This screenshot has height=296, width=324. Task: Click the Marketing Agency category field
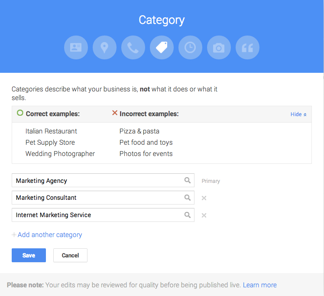click(x=95, y=181)
